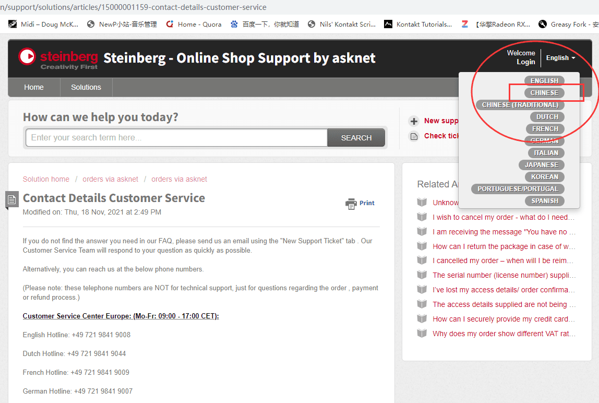Open the first 'orders via asknet' breadcrumb

point(111,179)
